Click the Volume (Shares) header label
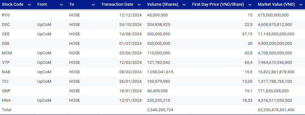This screenshot has width=305, height=115. point(163,4)
